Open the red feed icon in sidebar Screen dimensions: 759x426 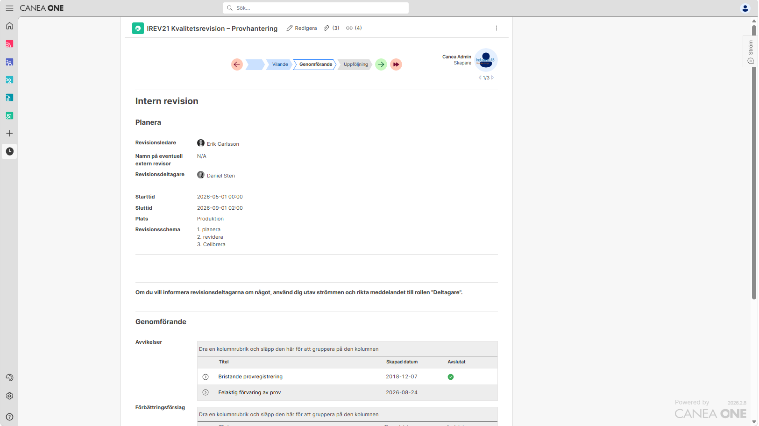9,44
